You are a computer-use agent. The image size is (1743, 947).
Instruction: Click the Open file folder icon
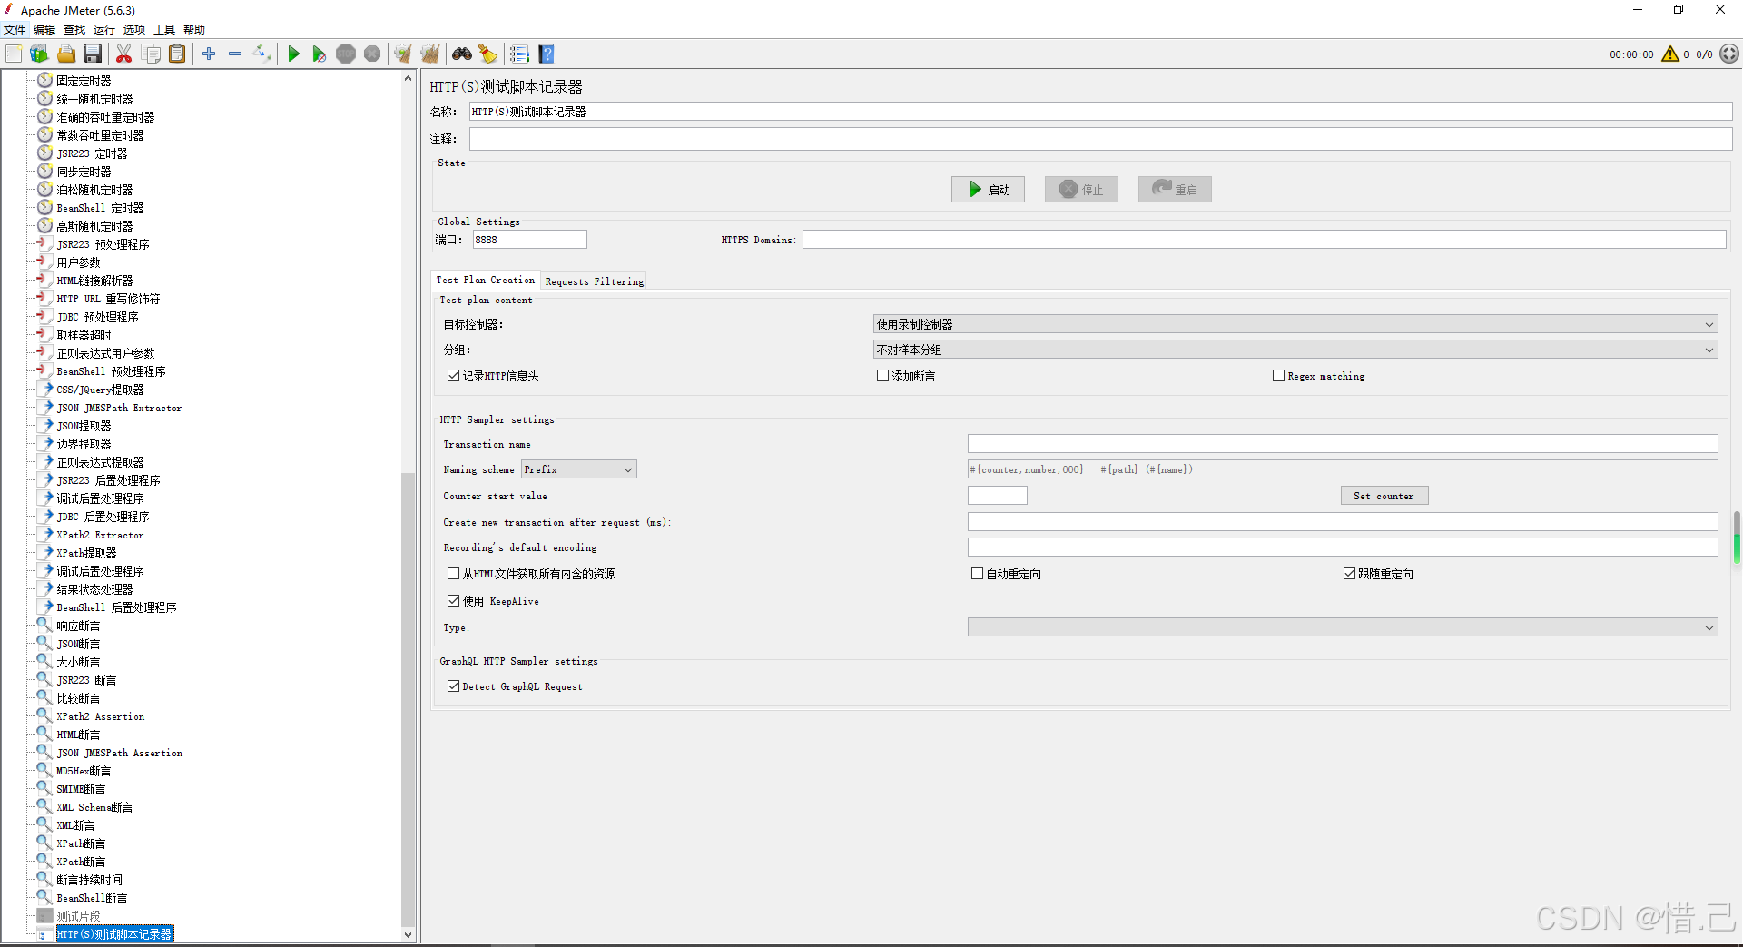tap(66, 54)
